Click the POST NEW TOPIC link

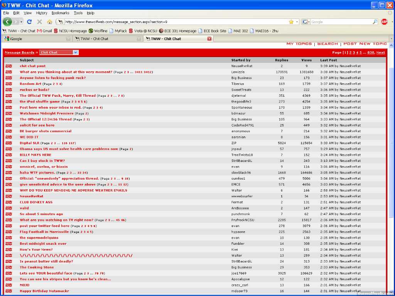(x=365, y=44)
